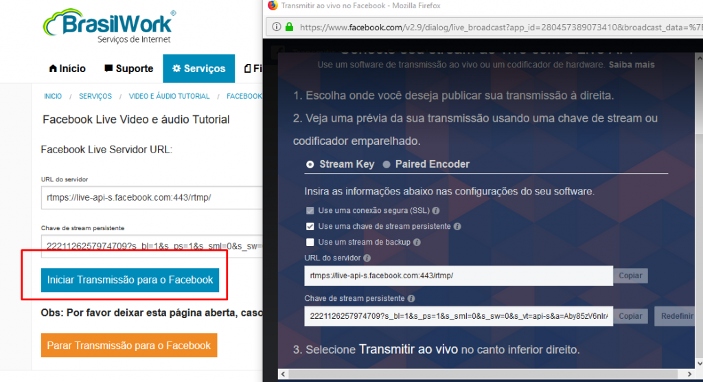Click the horizontal scrollbar right arrow

point(689,374)
